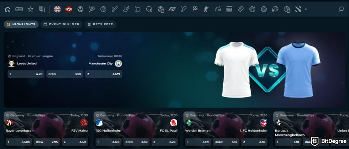Expand more sports dropdown arrow

tap(306, 9)
